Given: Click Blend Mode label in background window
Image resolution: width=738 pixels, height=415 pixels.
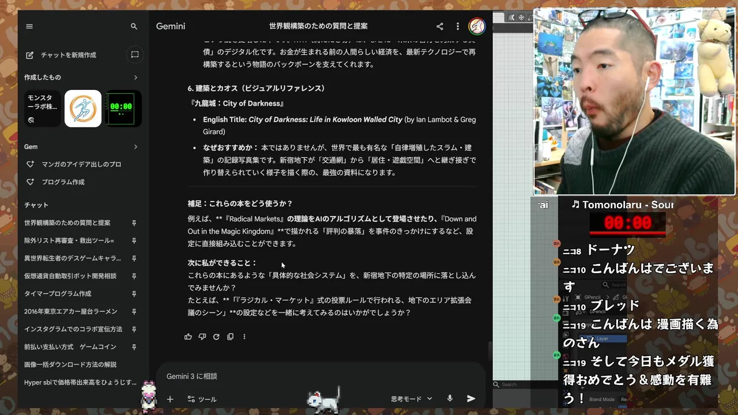Looking at the screenshot, I should (601, 399).
